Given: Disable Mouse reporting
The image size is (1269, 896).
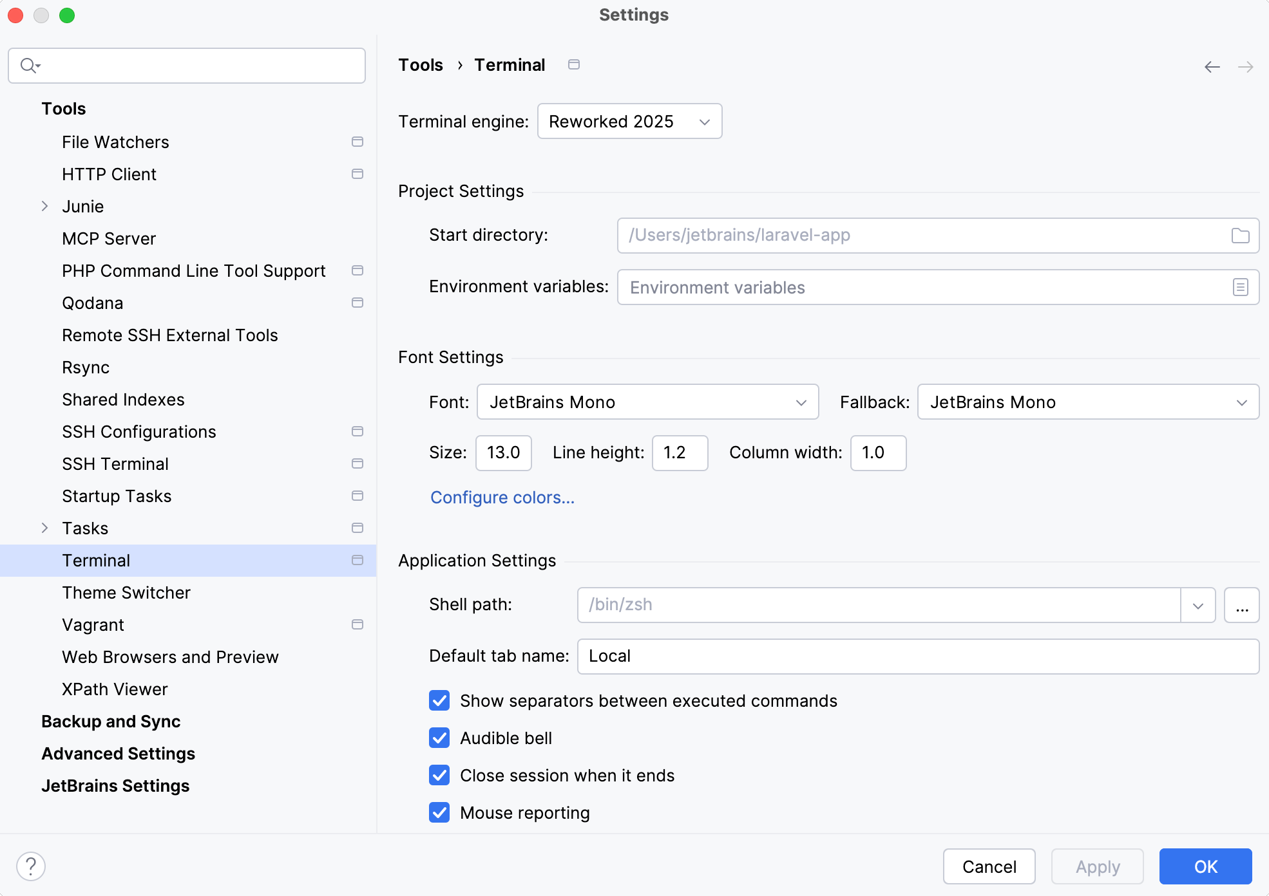Looking at the screenshot, I should tap(439, 813).
